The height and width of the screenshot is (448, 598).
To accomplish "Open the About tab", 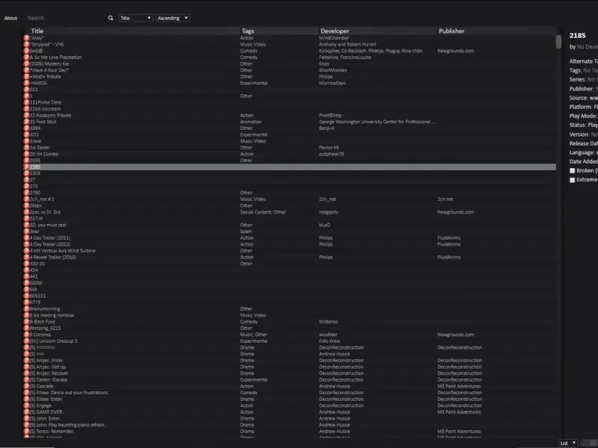I will (10, 18).
